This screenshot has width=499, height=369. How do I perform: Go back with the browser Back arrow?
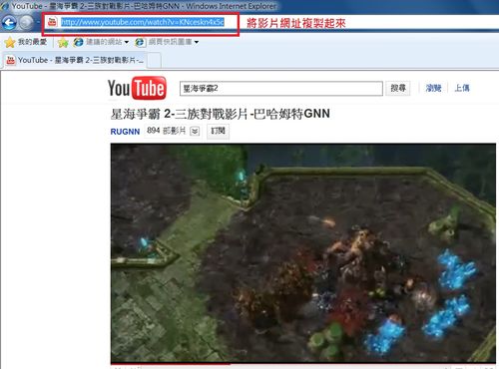click(x=9, y=23)
